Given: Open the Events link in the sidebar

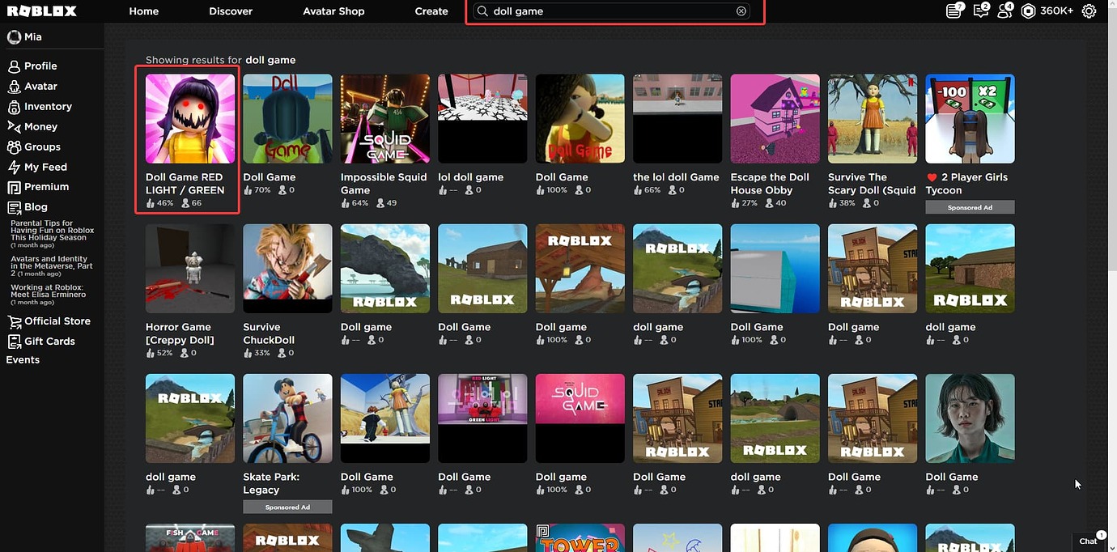Looking at the screenshot, I should coord(21,359).
